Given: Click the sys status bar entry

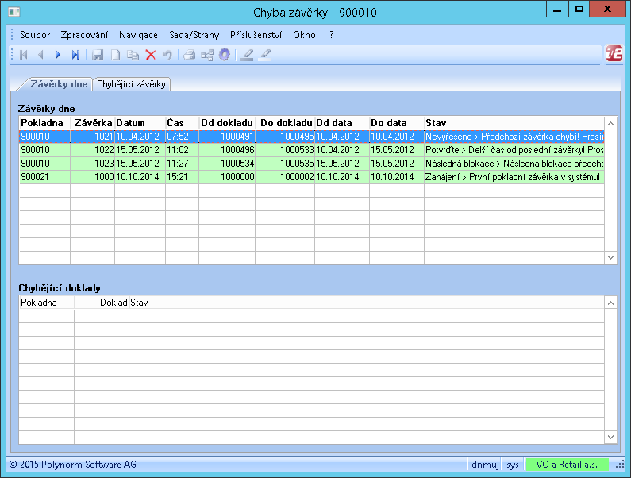Looking at the screenshot, I should coord(513,465).
